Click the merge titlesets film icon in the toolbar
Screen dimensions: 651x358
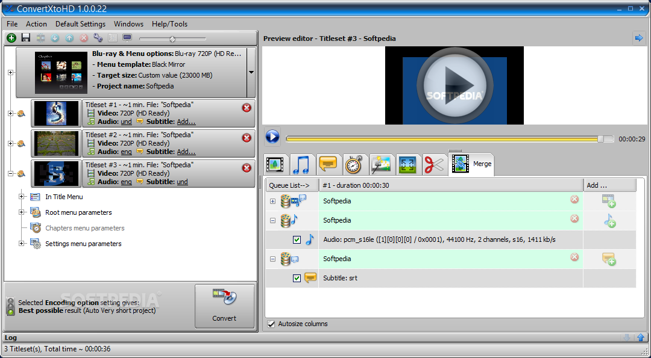(x=40, y=38)
